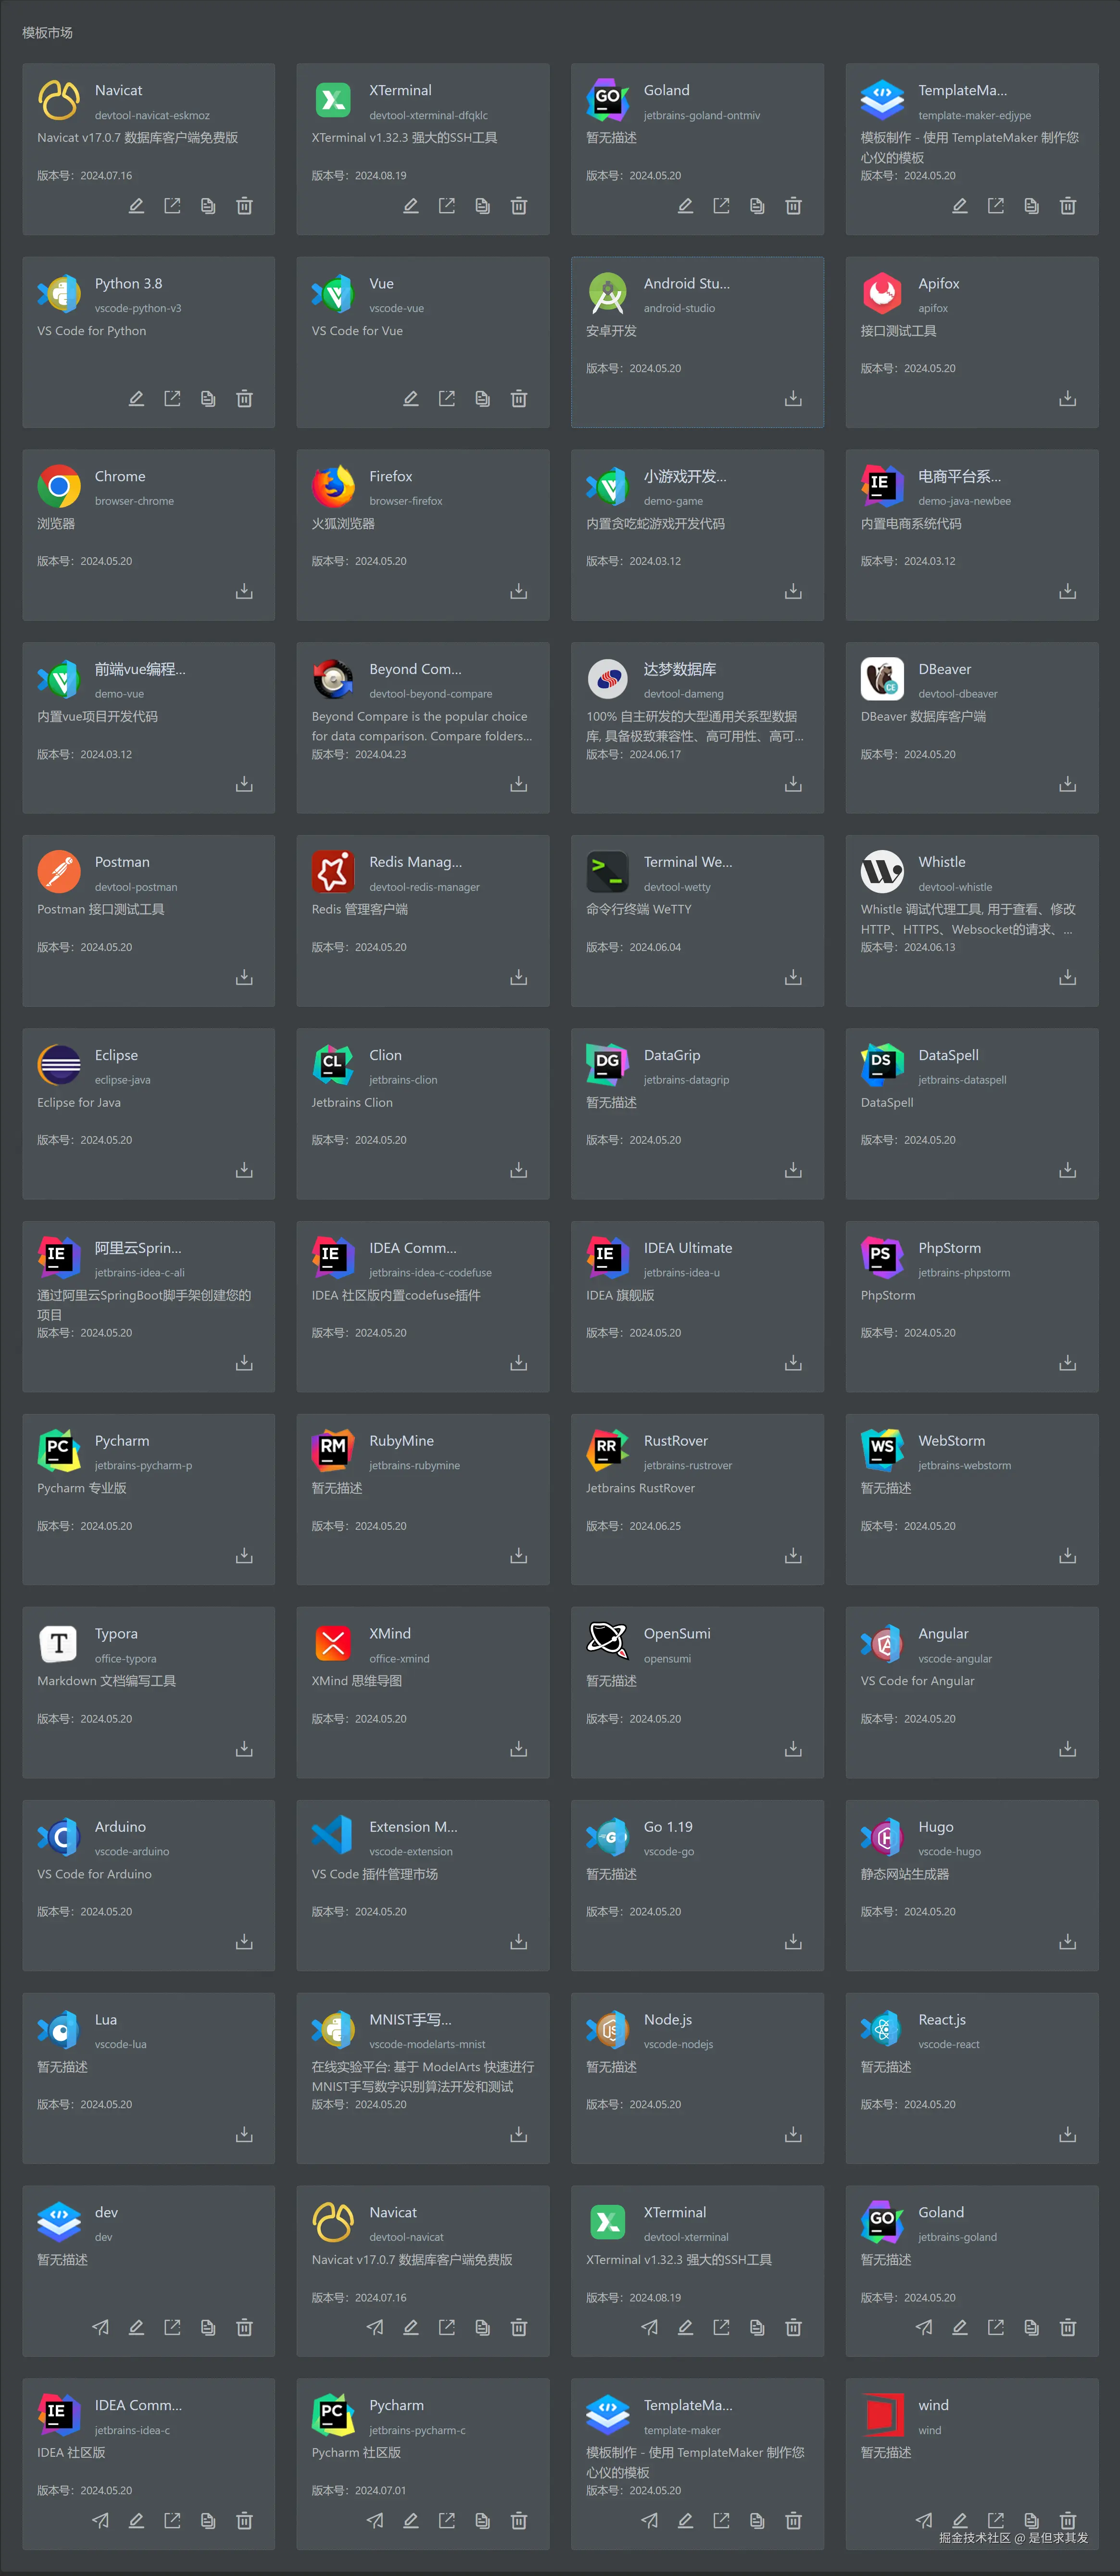Screen dimensions: 1120x2576
Task: Click download icon on Postman card
Action: pos(244,977)
